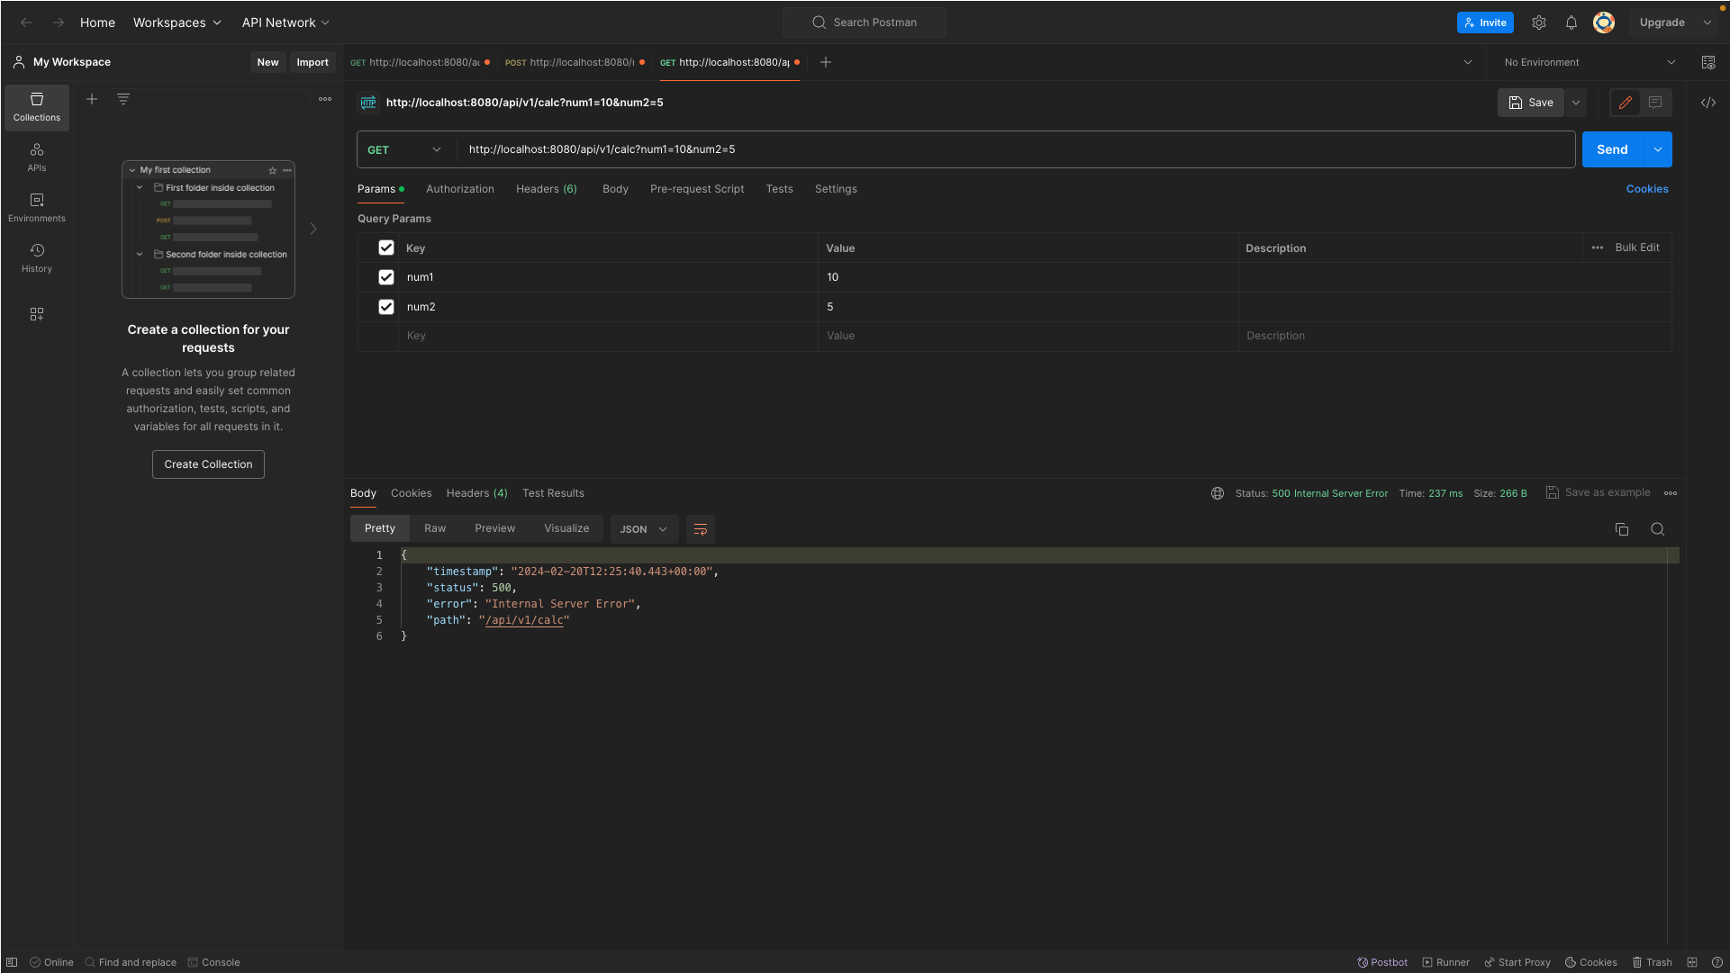Open the Workspaces dropdown menu
The width and height of the screenshot is (1730, 973).
coord(177,23)
